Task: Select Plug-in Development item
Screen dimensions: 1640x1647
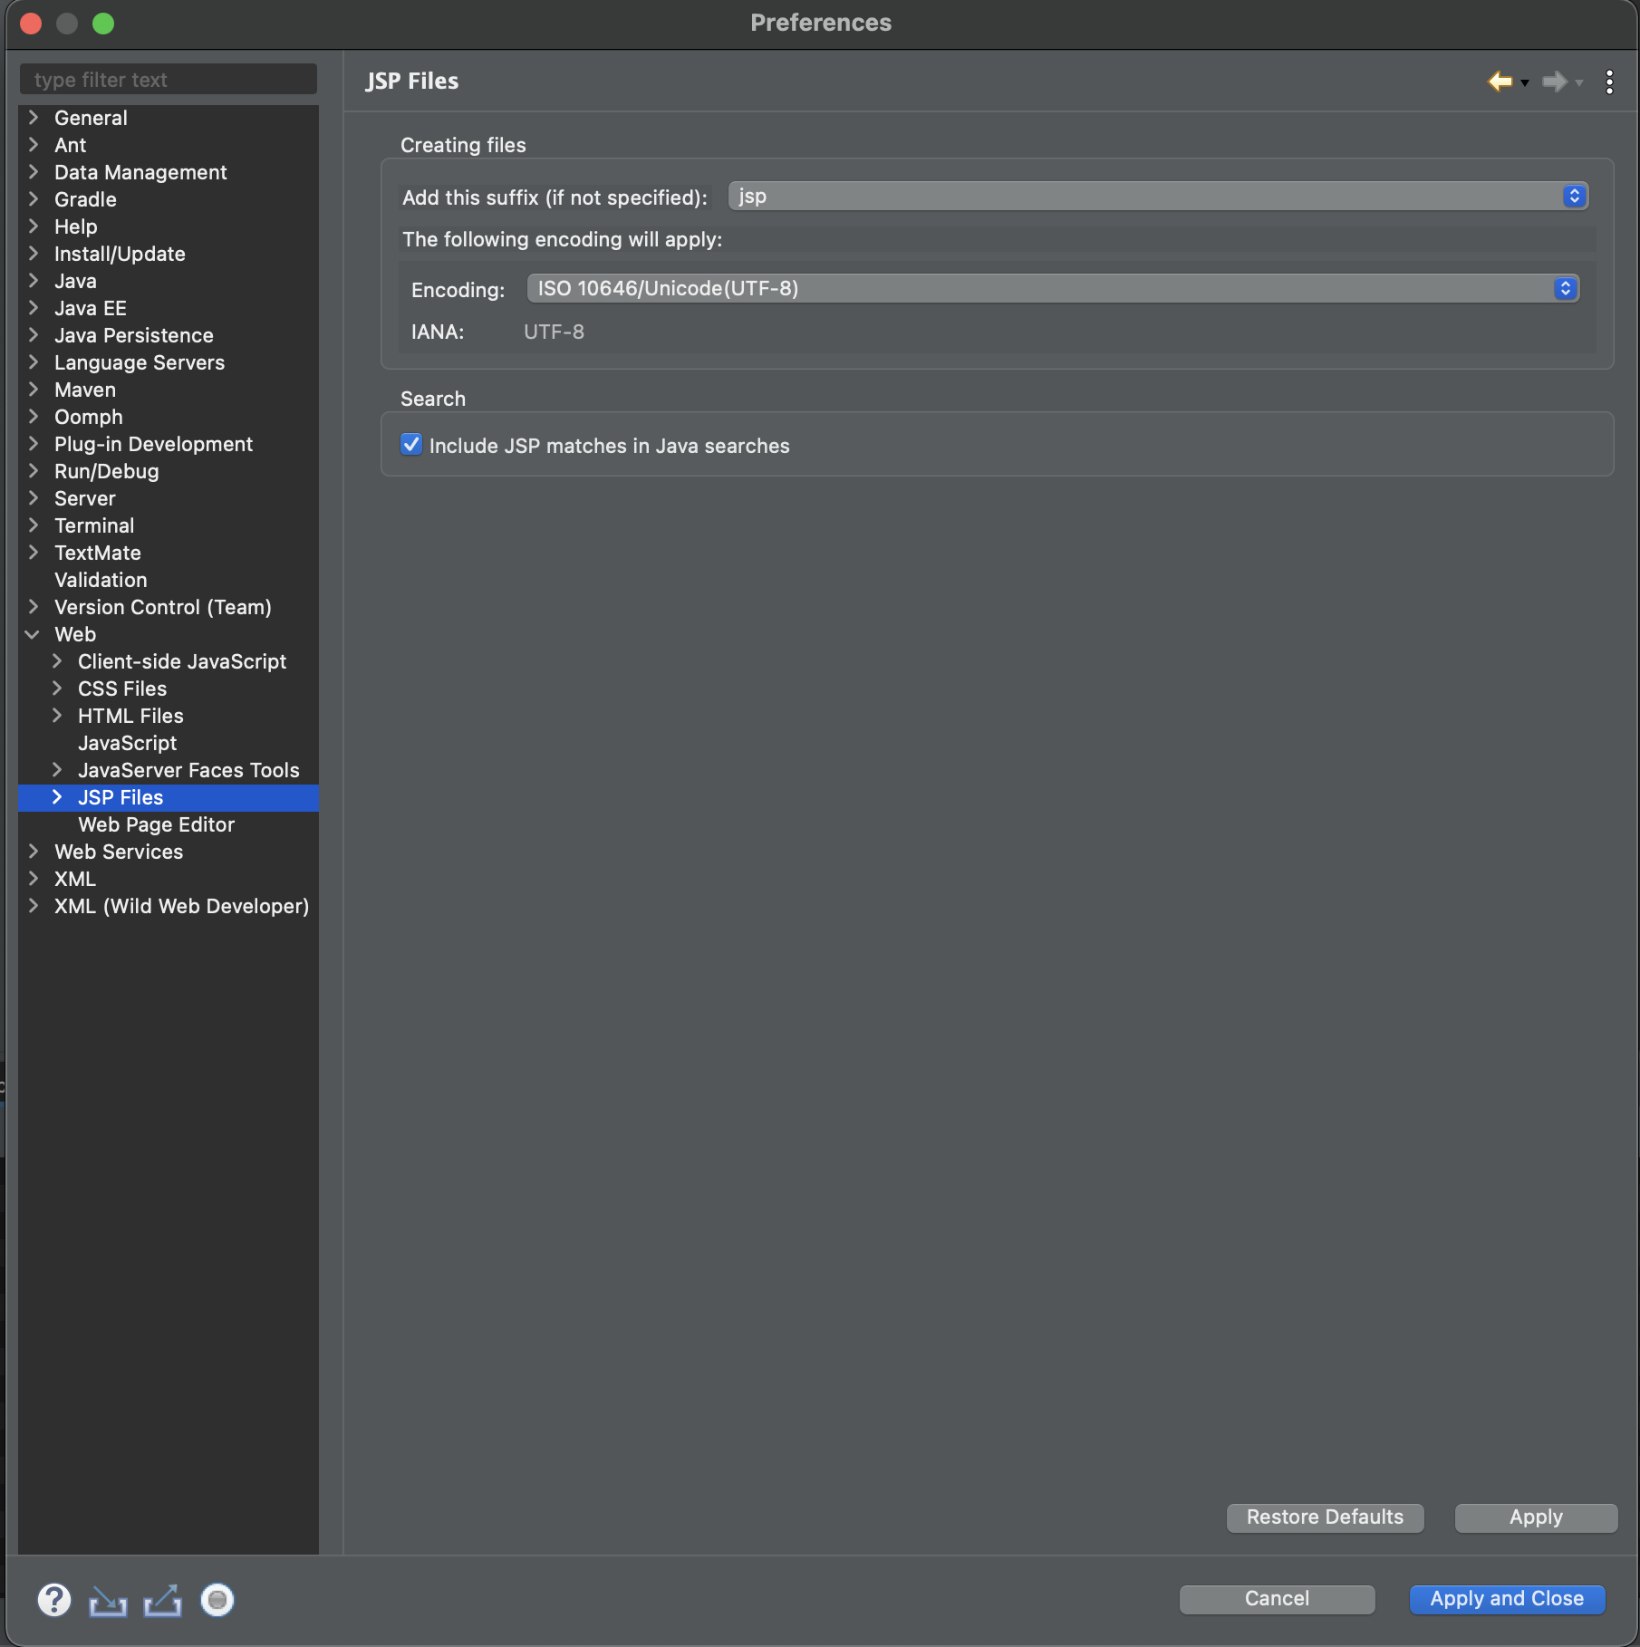Action: 153,444
